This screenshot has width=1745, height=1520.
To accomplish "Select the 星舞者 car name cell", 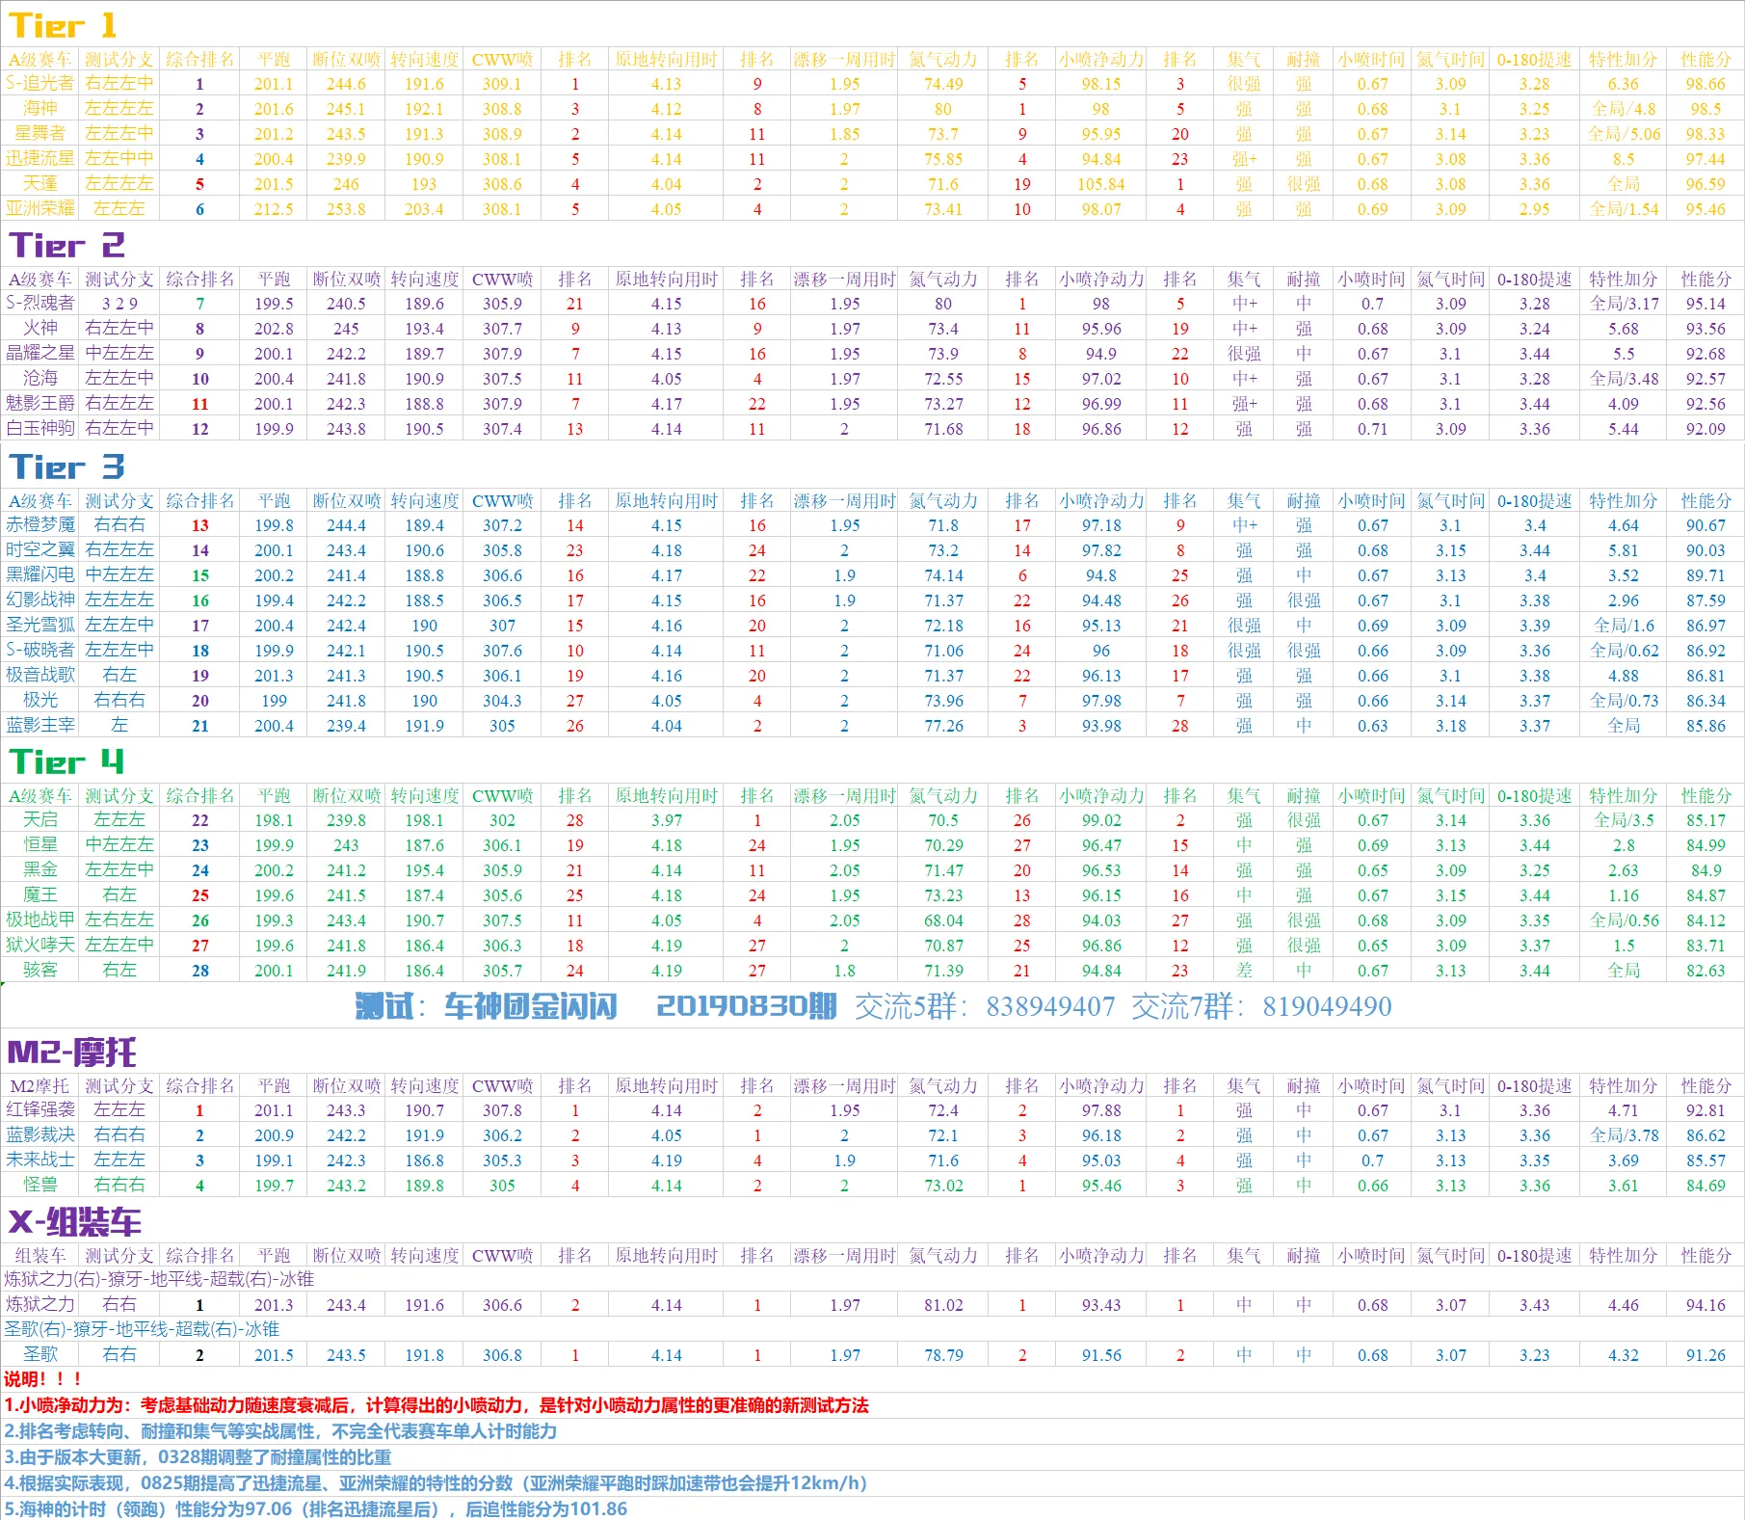I will tap(40, 134).
